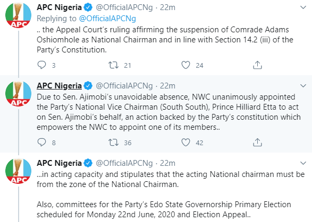Click @OfficialAPCNg handle on third tweet
The height and width of the screenshot is (222, 312).
point(124,163)
